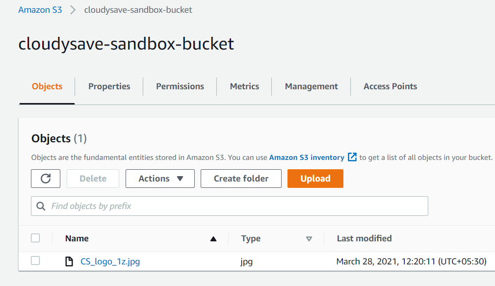This screenshot has width=495, height=286.
Task: Open the CS_logo_1z.jpg object link
Action: point(110,261)
